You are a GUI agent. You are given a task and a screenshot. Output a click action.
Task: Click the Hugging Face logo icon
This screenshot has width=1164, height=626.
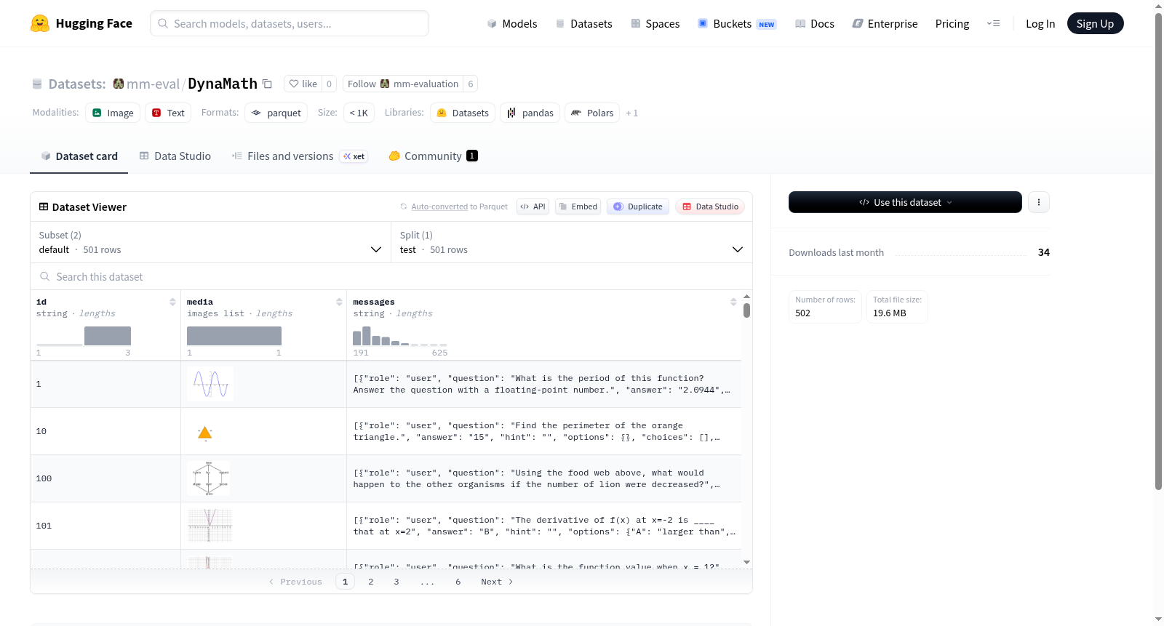[x=40, y=23]
